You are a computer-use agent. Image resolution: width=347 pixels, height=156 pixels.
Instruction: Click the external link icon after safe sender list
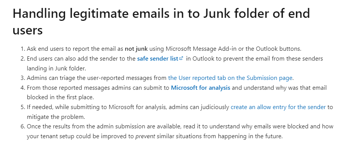pos(181,58)
